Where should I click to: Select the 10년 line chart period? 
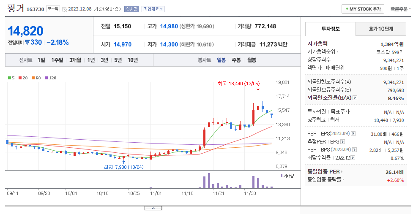pyautogui.click(x=133, y=60)
